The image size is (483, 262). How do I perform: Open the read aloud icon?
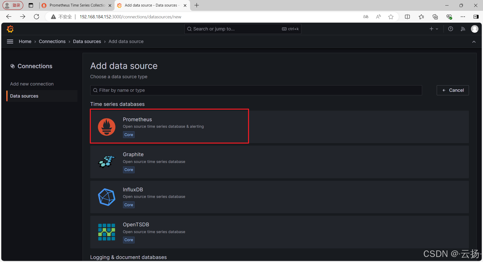pos(378,17)
